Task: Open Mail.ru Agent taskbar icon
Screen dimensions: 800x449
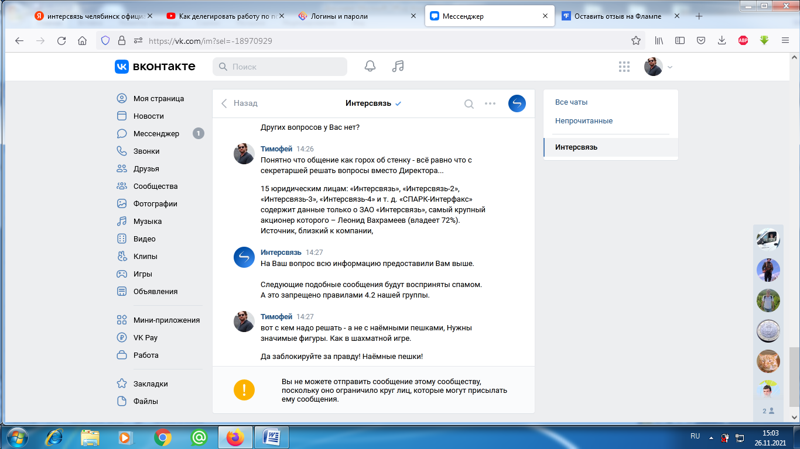Action: point(199,437)
